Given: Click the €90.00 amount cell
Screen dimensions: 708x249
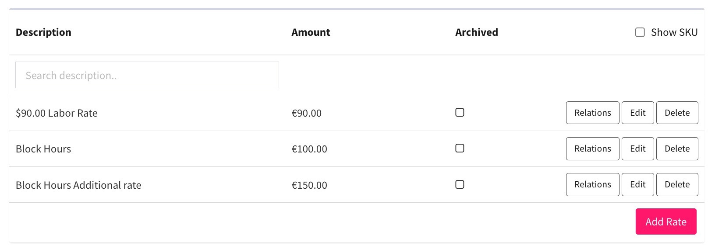Looking at the screenshot, I should point(307,113).
